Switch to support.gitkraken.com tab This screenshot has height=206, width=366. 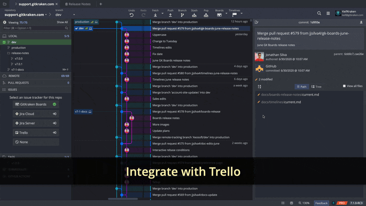[36, 4]
